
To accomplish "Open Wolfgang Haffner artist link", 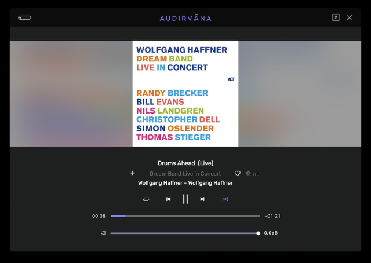I will [185, 183].
